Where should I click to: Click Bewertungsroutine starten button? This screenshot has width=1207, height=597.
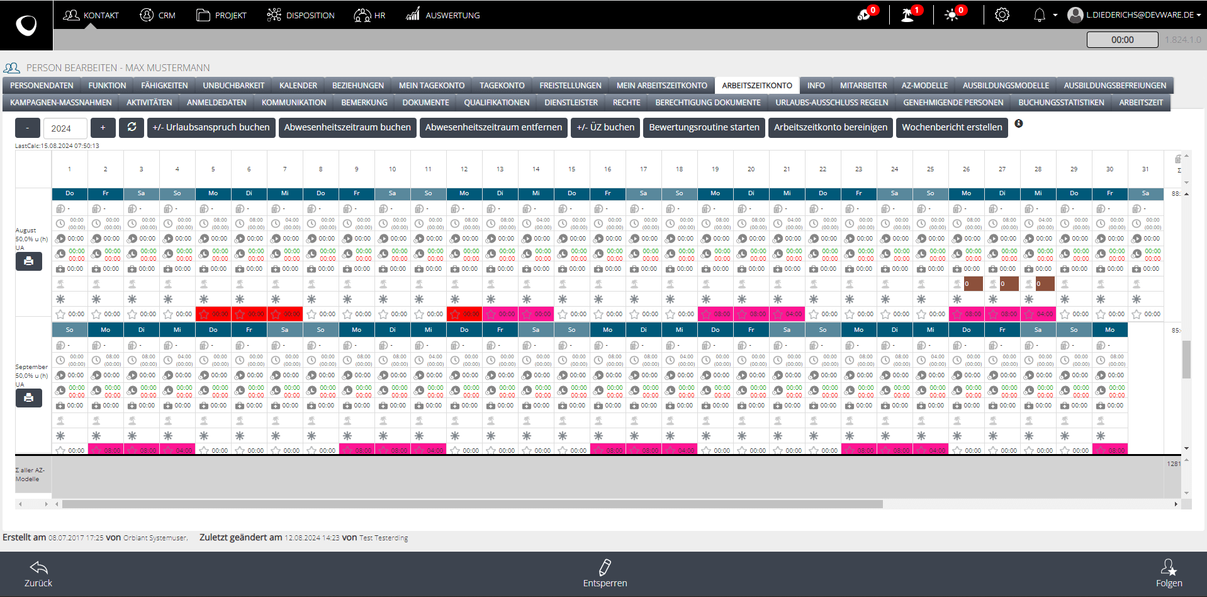click(x=704, y=127)
